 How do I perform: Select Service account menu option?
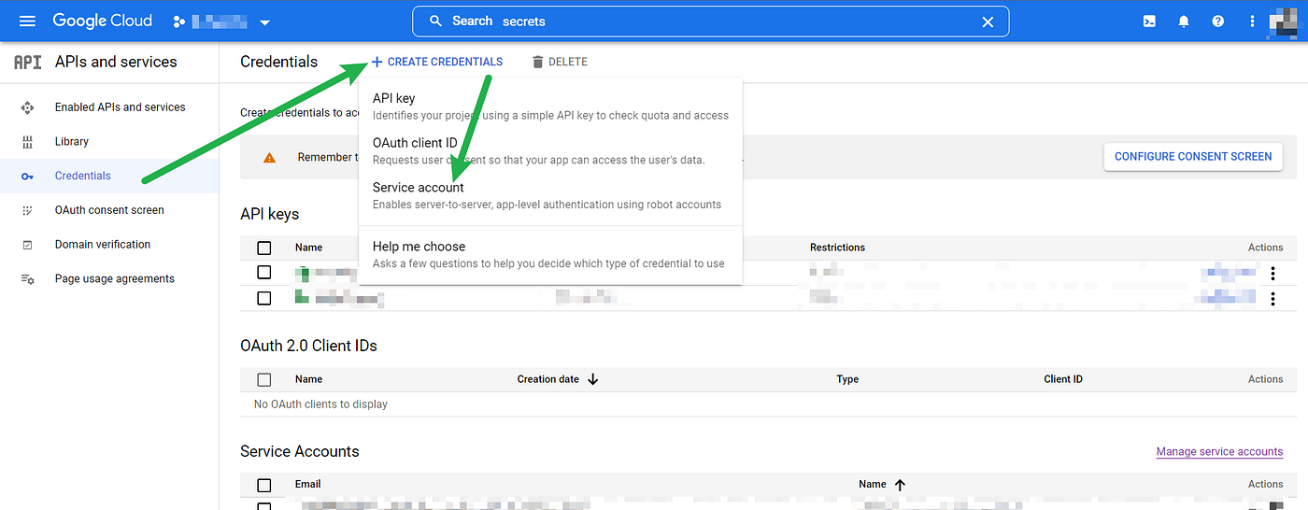pos(550,195)
